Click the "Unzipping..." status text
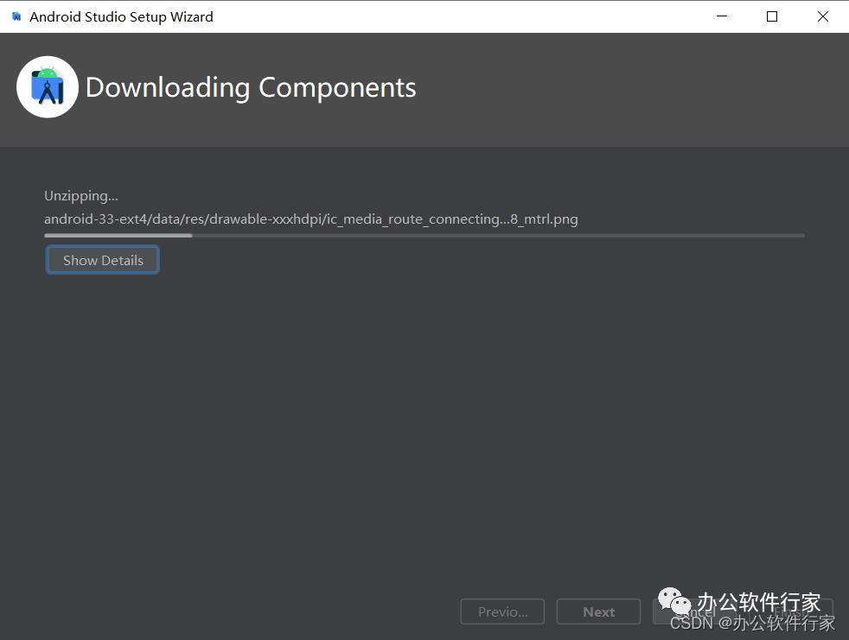The height and width of the screenshot is (640, 849). pos(81,196)
